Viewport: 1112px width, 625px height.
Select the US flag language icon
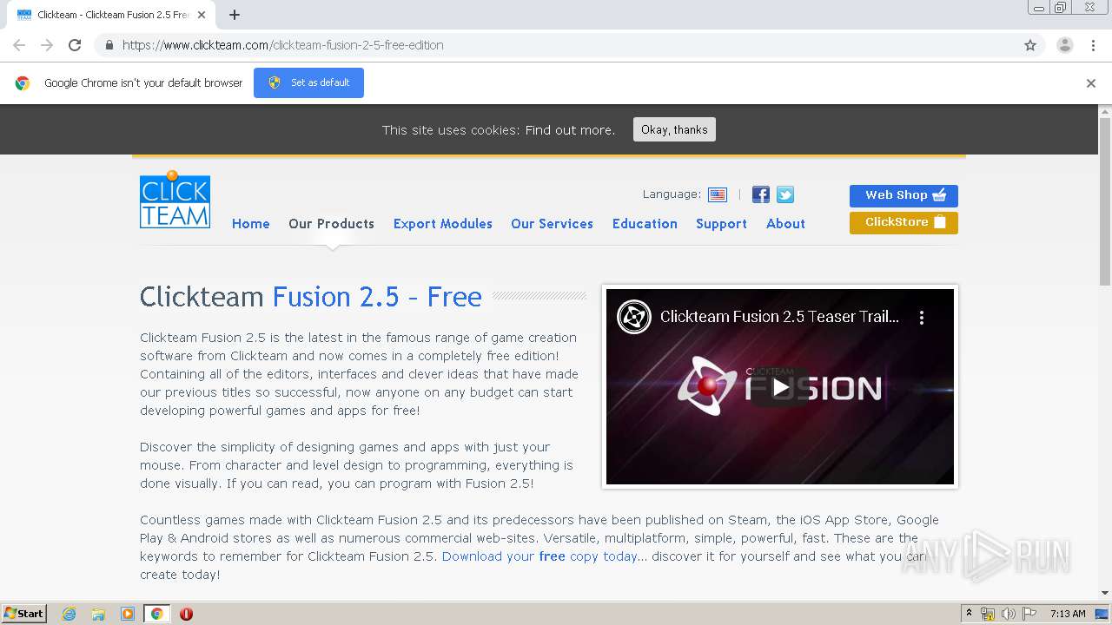718,194
